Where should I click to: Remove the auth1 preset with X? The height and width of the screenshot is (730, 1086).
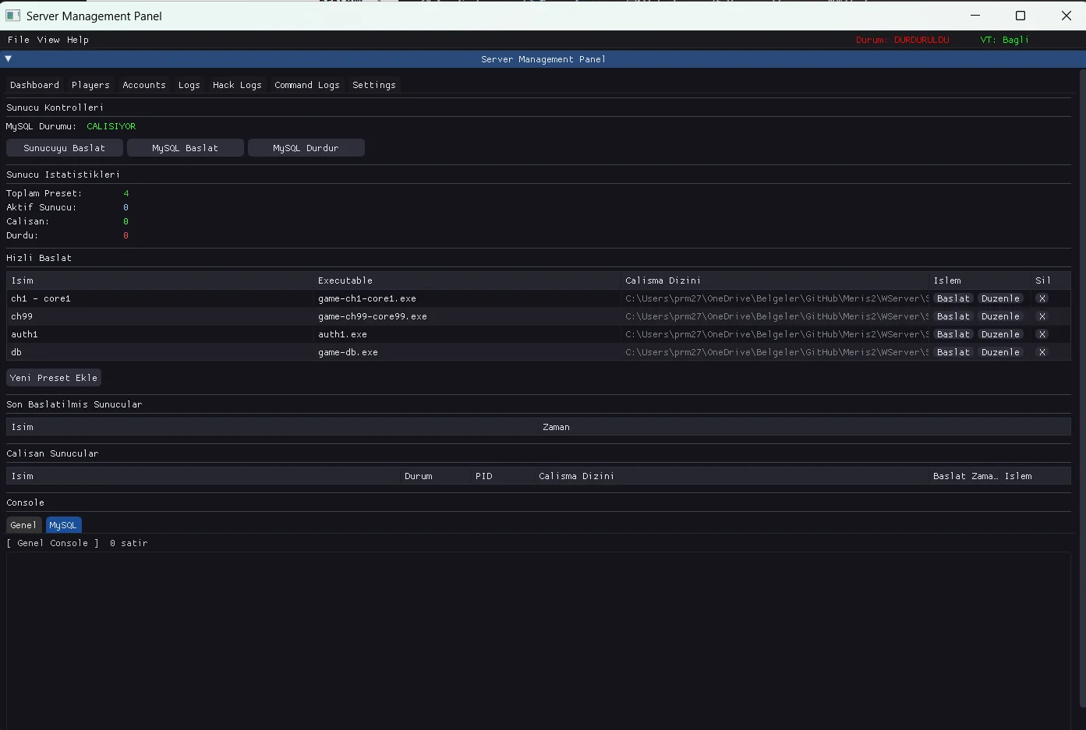click(x=1042, y=334)
